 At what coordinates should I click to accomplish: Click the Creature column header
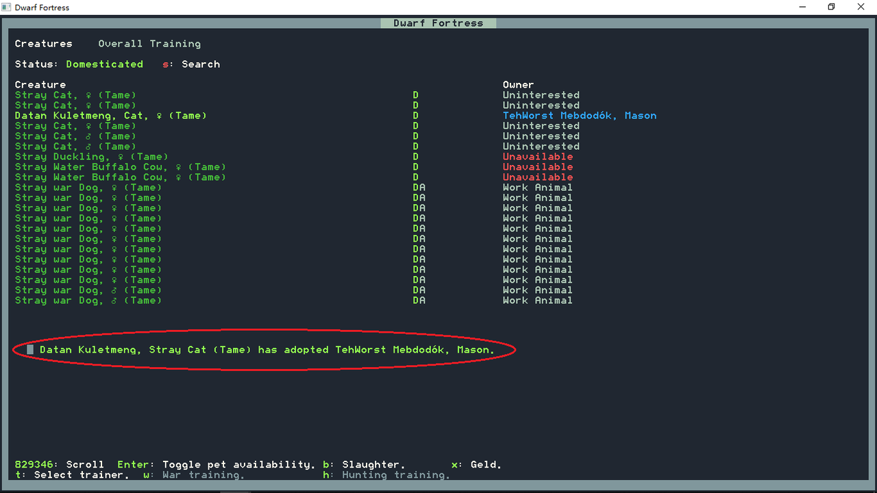(40, 85)
